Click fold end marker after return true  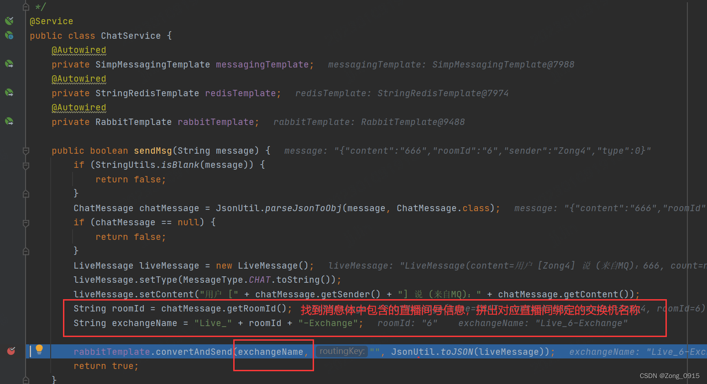click(x=26, y=379)
